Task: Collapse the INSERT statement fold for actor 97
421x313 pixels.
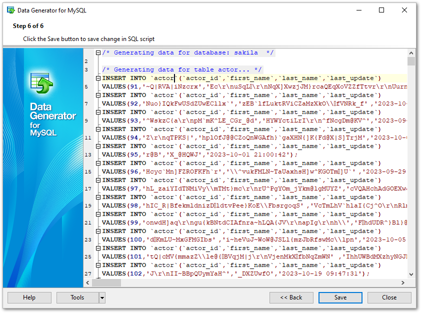Action: click(98, 180)
